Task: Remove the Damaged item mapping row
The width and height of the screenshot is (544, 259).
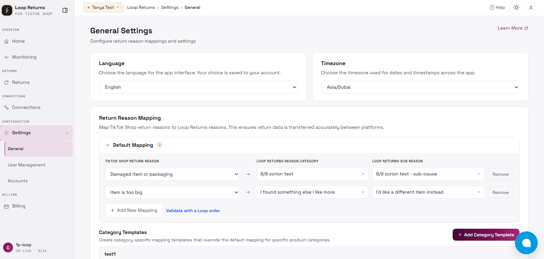Action: 500,174
